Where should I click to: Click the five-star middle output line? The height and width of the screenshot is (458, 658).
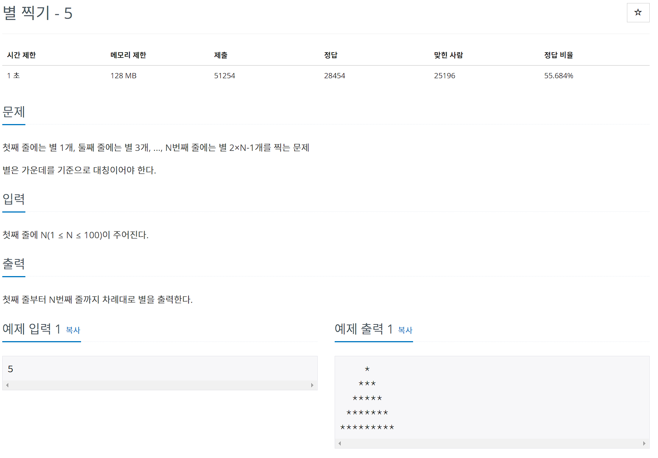(367, 398)
